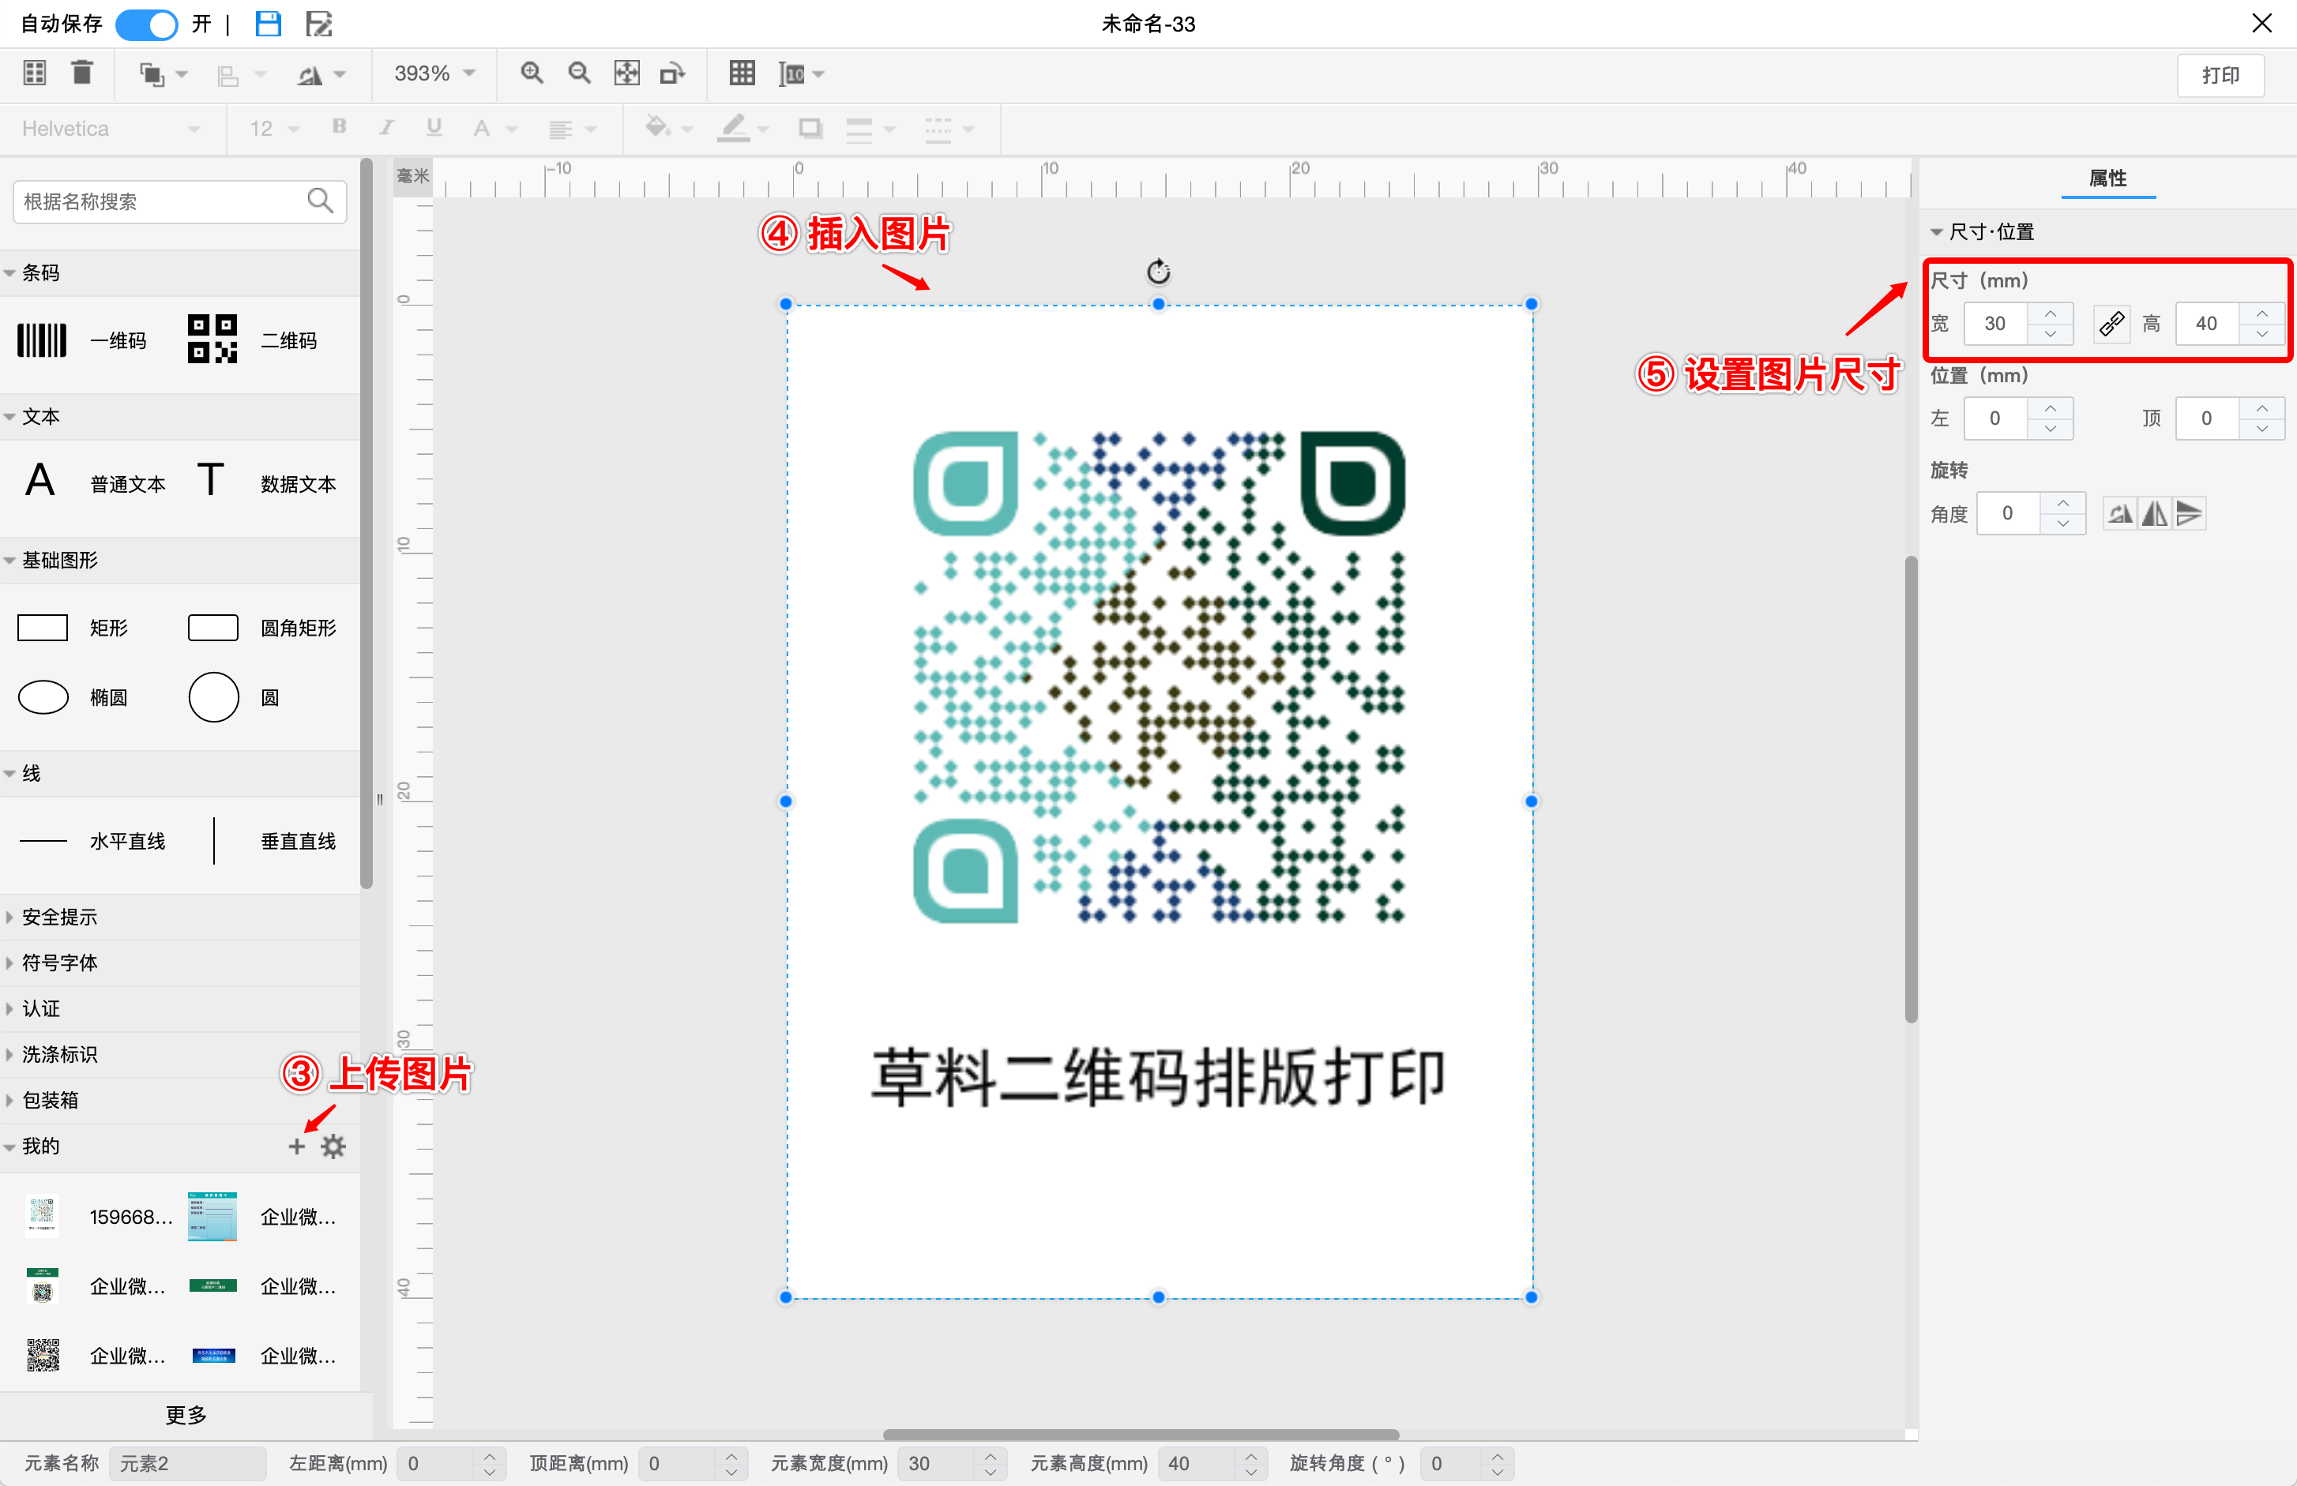Click the 更多 button
Viewport: 2297px width, 1486px height.
point(186,1415)
